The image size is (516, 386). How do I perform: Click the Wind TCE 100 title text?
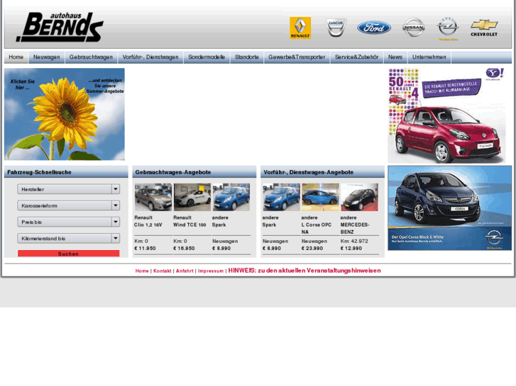click(190, 225)
